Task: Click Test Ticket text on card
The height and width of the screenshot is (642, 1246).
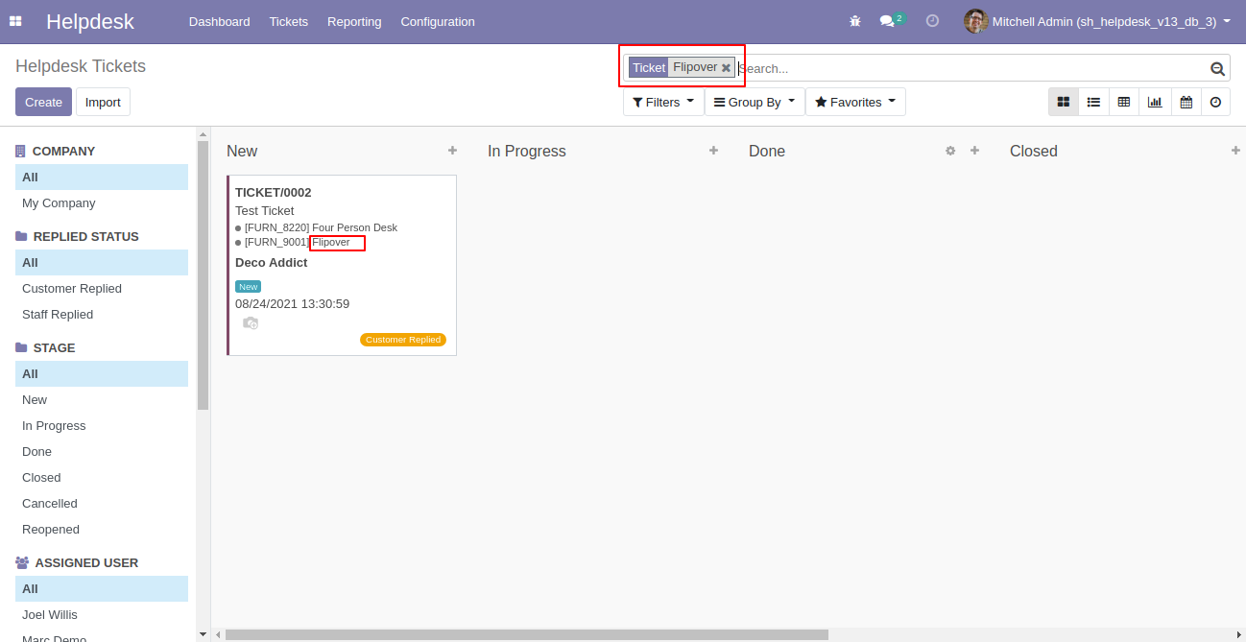Action: (265, 210)
